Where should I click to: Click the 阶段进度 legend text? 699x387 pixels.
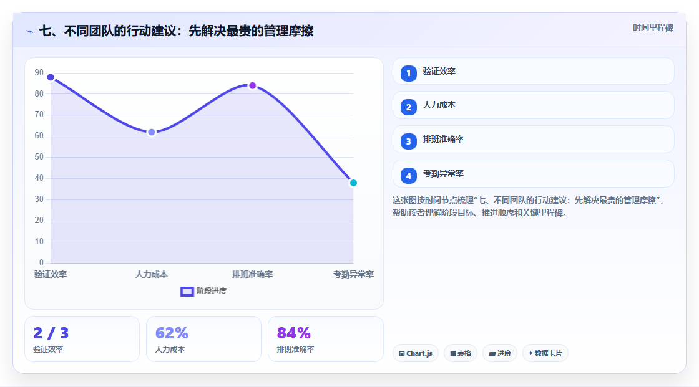coord(212,291)
